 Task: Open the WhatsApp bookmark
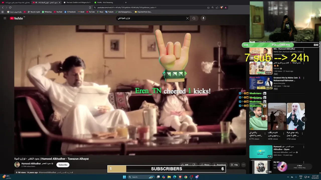coord(47,12)
